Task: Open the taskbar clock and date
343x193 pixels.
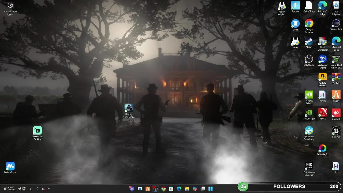Action: 11,189
